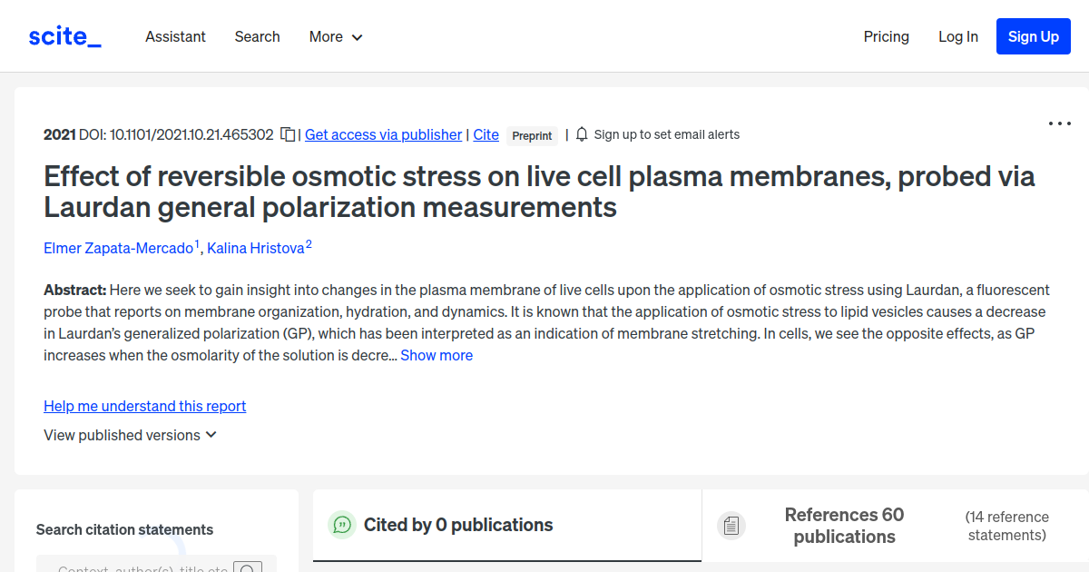
Task: Click the Preprint badge
Action: point(532,135)
